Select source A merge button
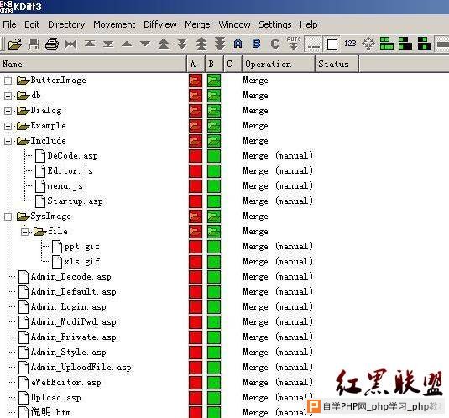This screenshot has height=418, width=449. pyautogui.click(x=238, y=44)
